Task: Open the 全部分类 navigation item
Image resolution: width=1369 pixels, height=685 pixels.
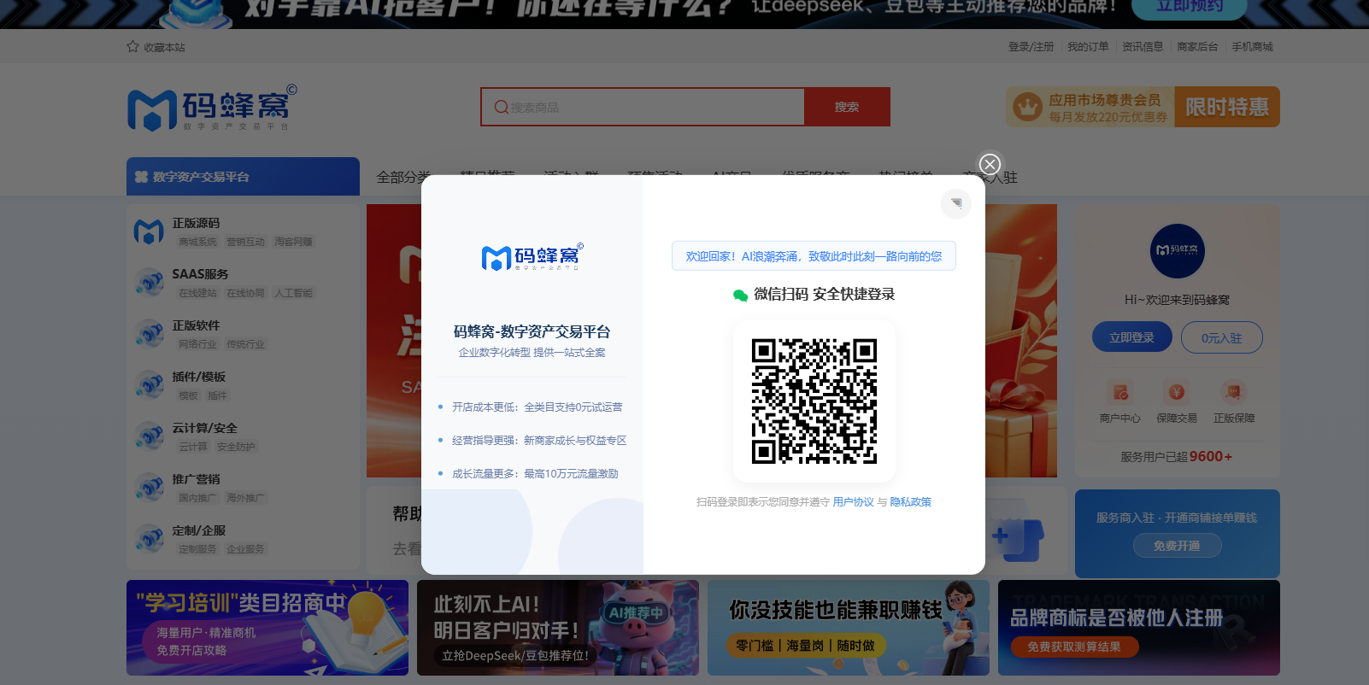Action: (403, 177)
